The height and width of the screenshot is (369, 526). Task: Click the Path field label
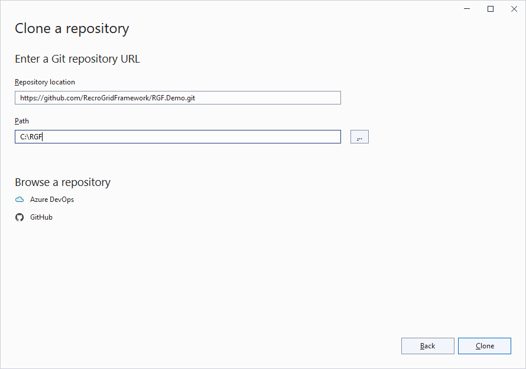[x=22, y=121]
